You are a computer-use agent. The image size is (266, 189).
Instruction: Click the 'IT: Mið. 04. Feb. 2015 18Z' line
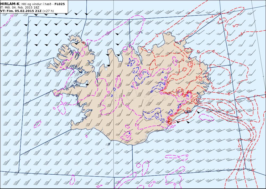tap(20, 7)
